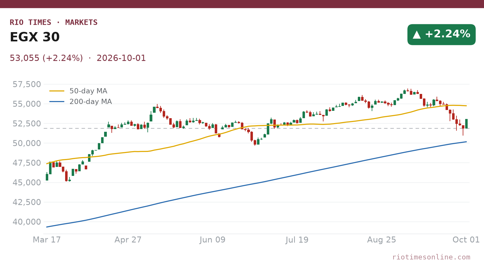Click the 45,000 y-axis label

pos(27,182)
